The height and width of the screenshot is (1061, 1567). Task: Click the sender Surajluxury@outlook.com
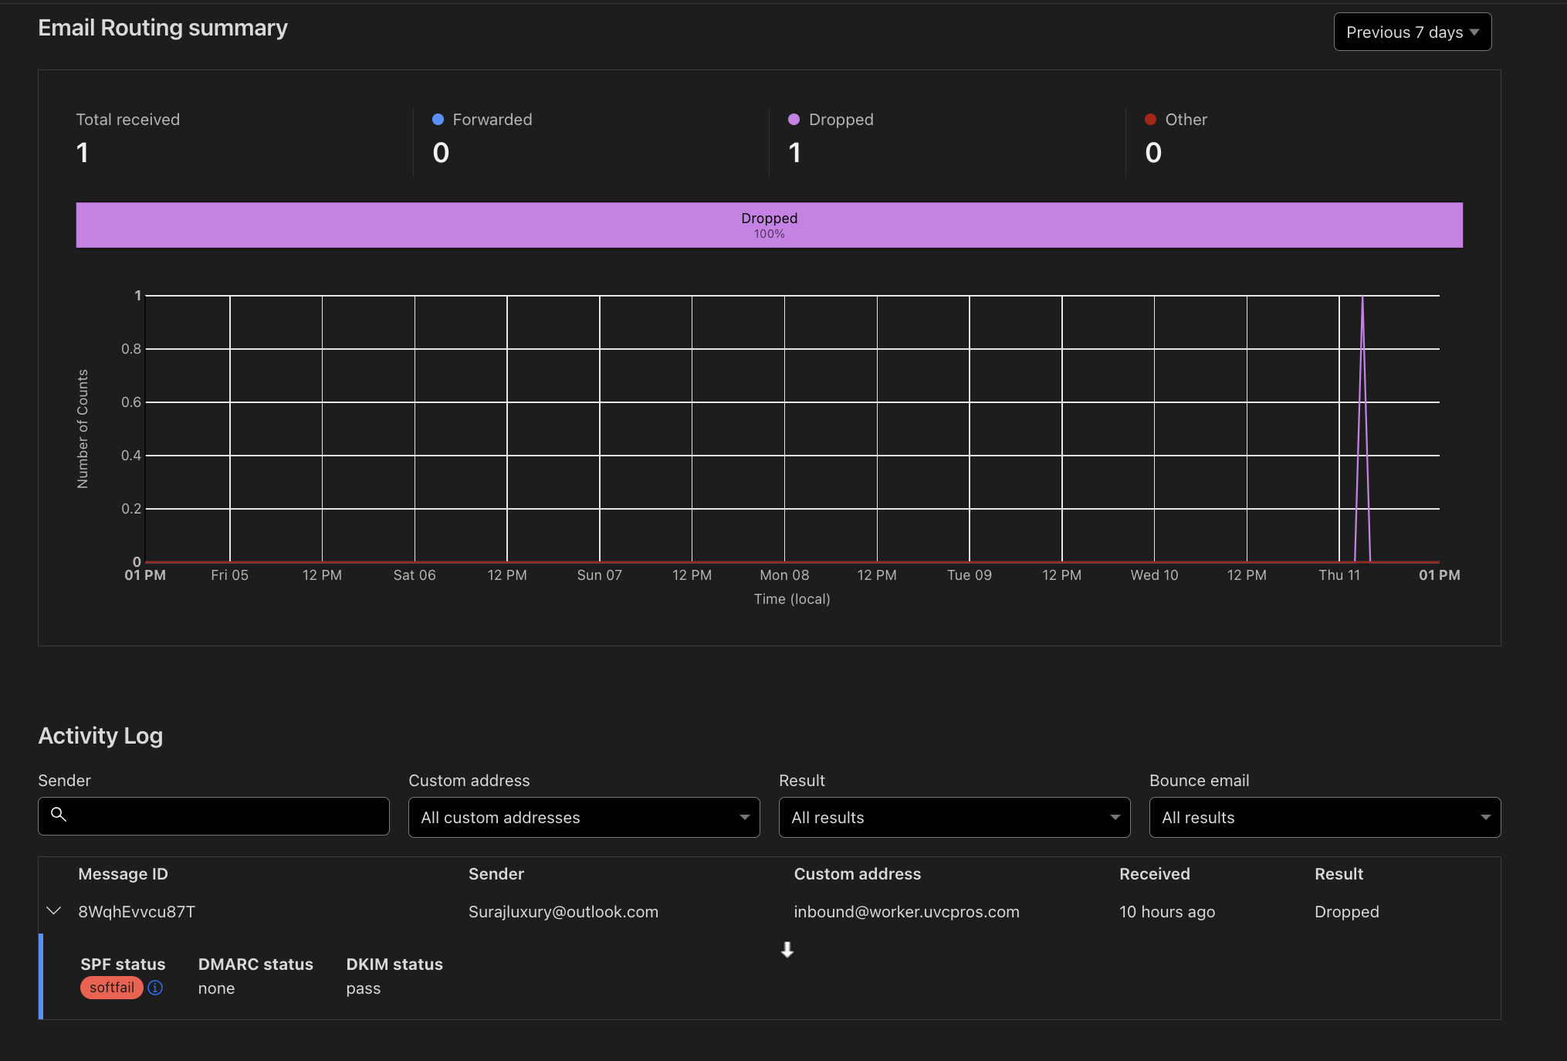563,912
